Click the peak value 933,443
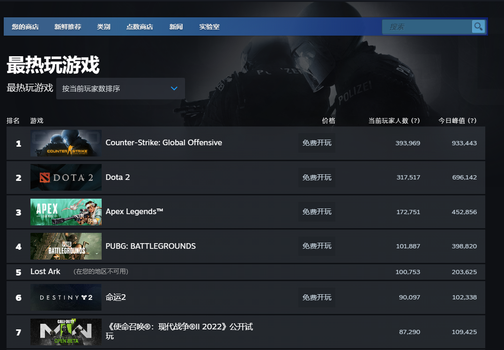 464,143
